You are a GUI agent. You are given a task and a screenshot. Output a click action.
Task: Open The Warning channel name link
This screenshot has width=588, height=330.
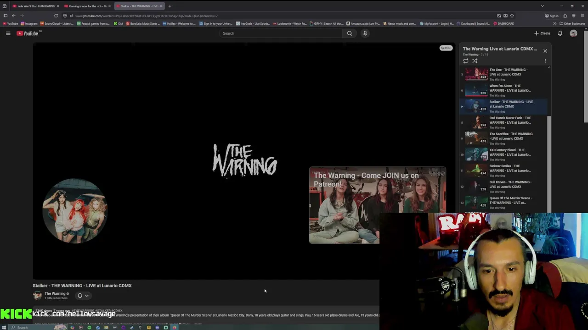(55, 293)
